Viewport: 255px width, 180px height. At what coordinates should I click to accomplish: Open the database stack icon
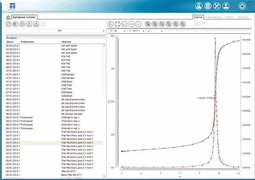pyautogui.click(x=209, y=6)
